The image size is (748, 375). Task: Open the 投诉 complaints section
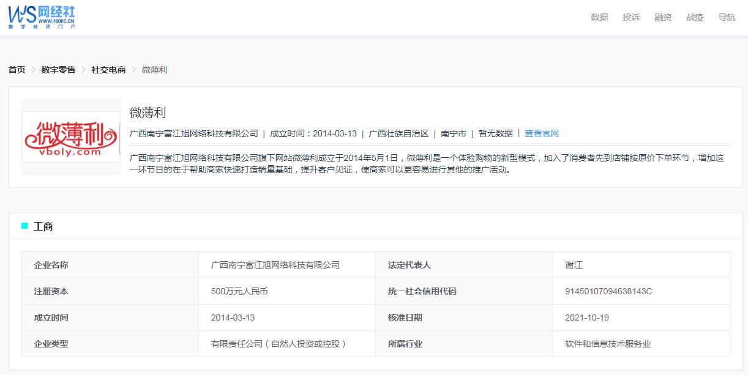[632, 17]
